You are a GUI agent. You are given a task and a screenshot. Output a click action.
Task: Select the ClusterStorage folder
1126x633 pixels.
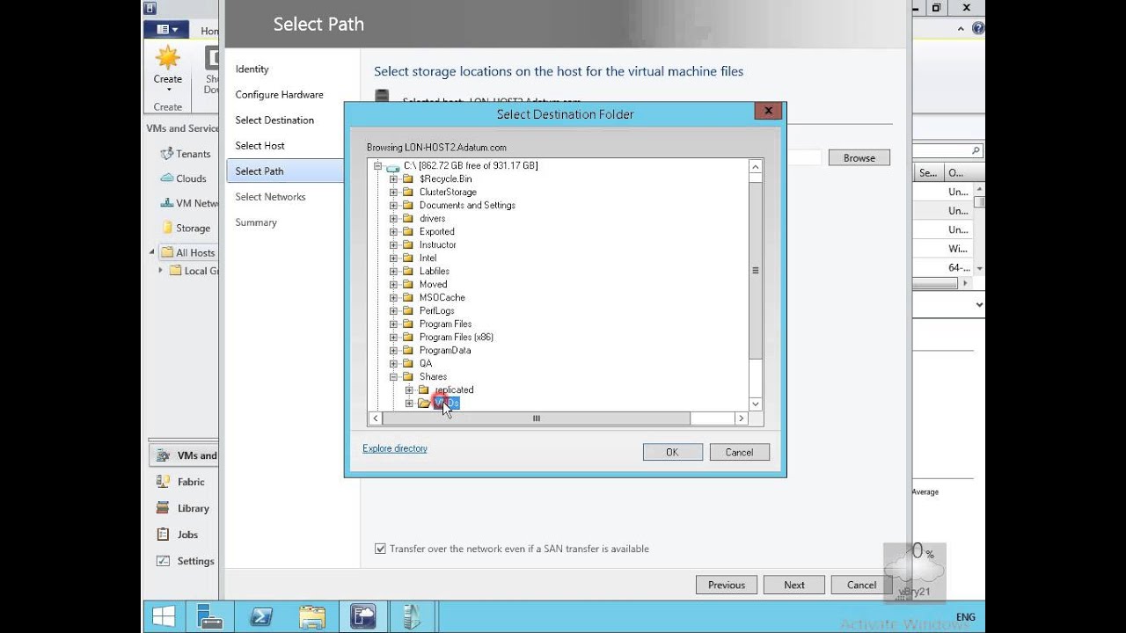[448, 192]
